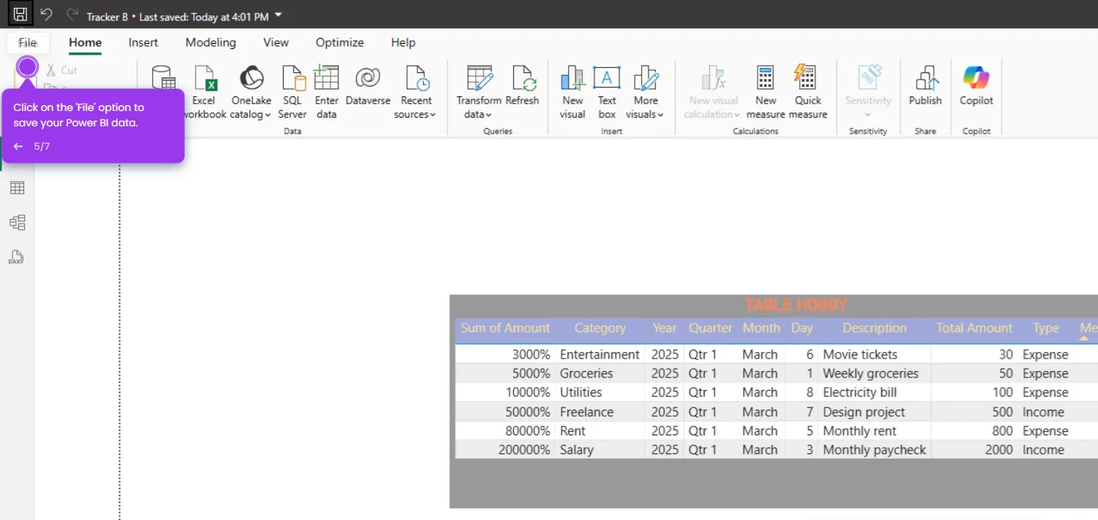Screen dimensions: 1098x520
Task: Open the File menu
Action: click(x=28, y=42)
